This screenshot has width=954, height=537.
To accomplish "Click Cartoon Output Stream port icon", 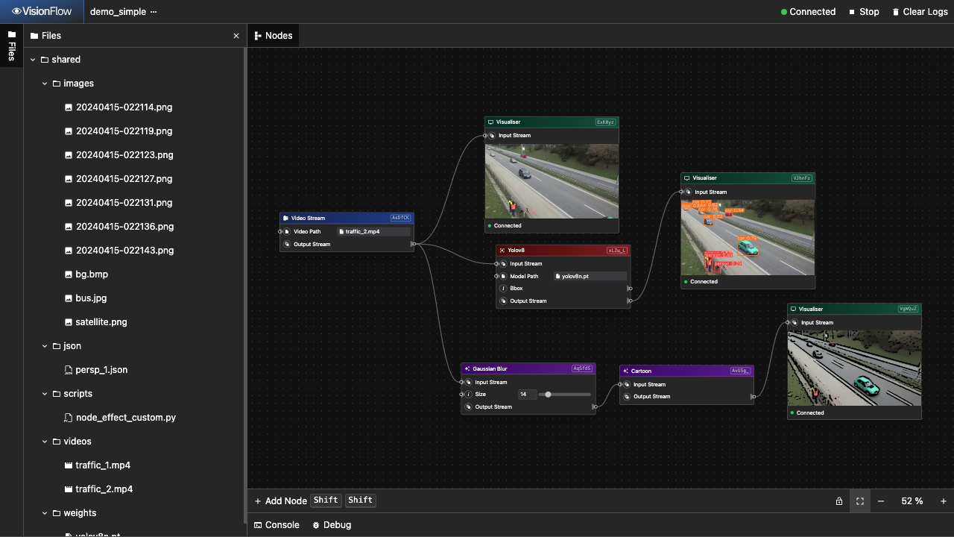I will click(627, 397).
